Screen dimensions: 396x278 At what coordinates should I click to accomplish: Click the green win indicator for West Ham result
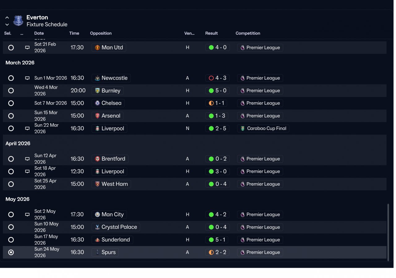(211, 184)
